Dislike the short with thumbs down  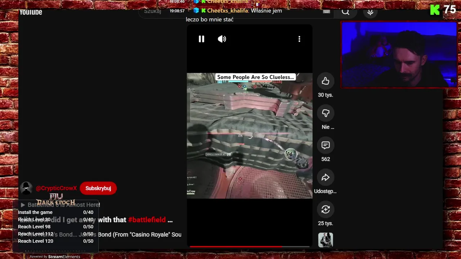[326, 113]
